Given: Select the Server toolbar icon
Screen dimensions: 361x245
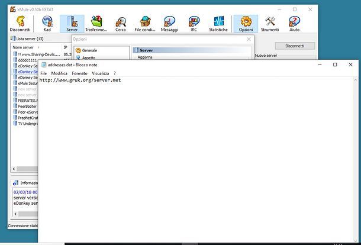Looking at the screenshot, I should click(x=72, y=24).
